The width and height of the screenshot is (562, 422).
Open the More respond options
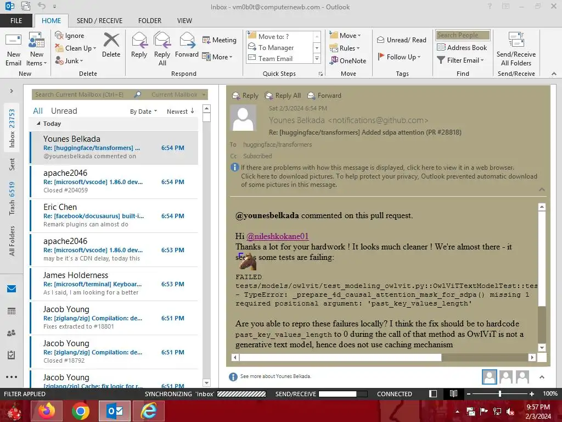pos(217,57)
